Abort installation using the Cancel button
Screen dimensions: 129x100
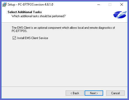115,93
